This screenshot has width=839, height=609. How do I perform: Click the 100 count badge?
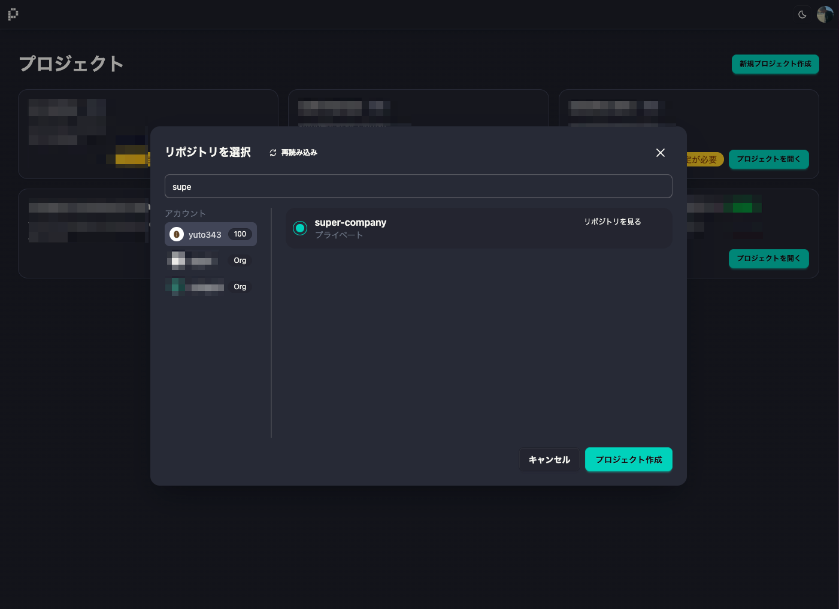[240, 234]
